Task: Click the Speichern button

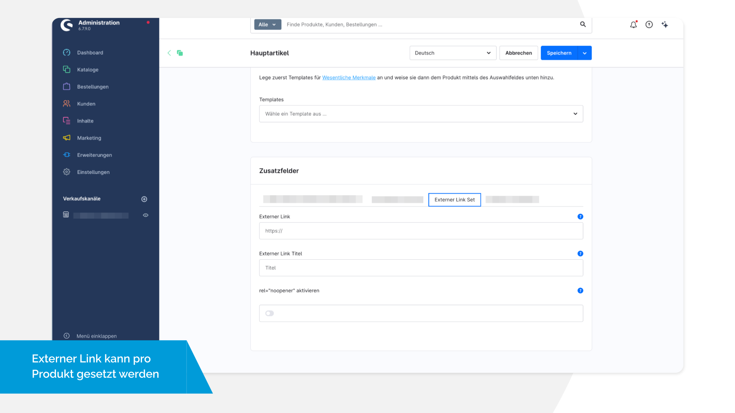Action: click(559, 53)
